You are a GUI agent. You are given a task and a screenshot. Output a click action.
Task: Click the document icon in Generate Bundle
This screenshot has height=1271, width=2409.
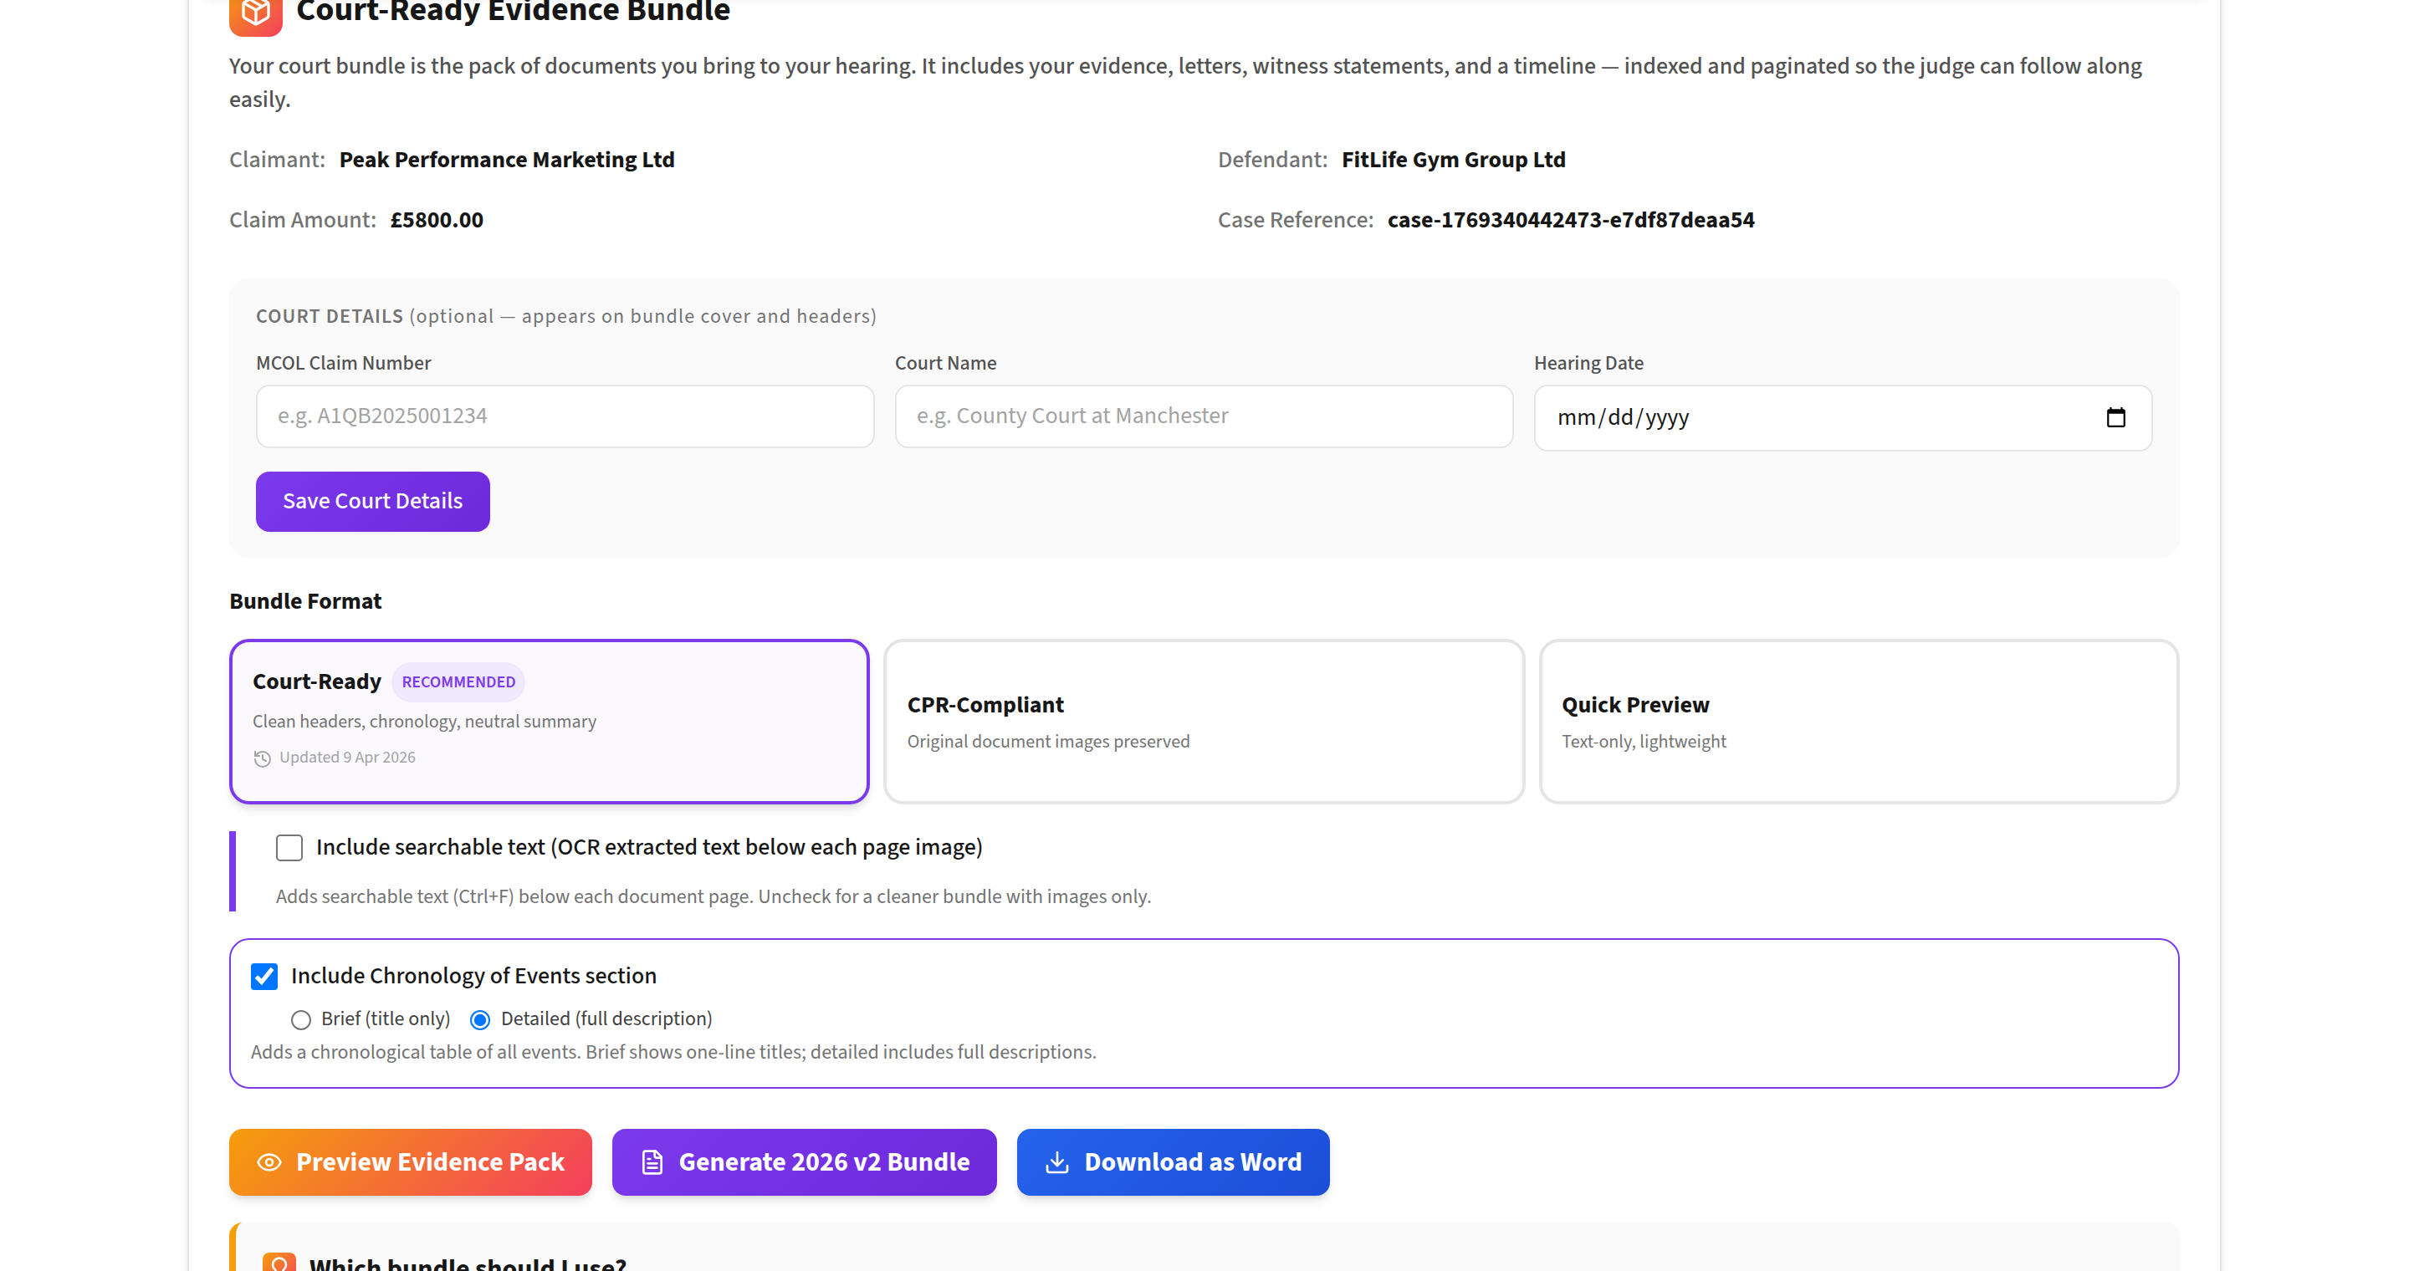pyautogui.click(x=652, y=1161)
